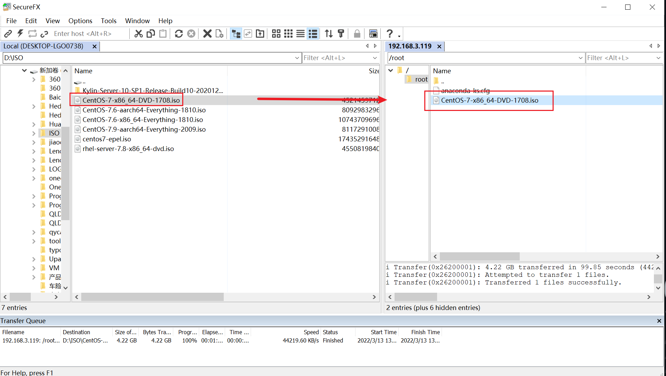Click the Status column header in queue
This screenshot has height=376, width=666.
pos(338,332)
